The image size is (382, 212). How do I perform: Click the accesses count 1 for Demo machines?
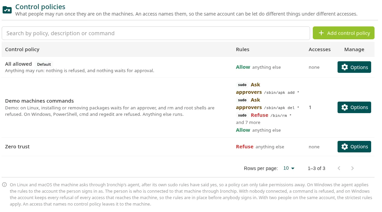(x=310, y=107)
